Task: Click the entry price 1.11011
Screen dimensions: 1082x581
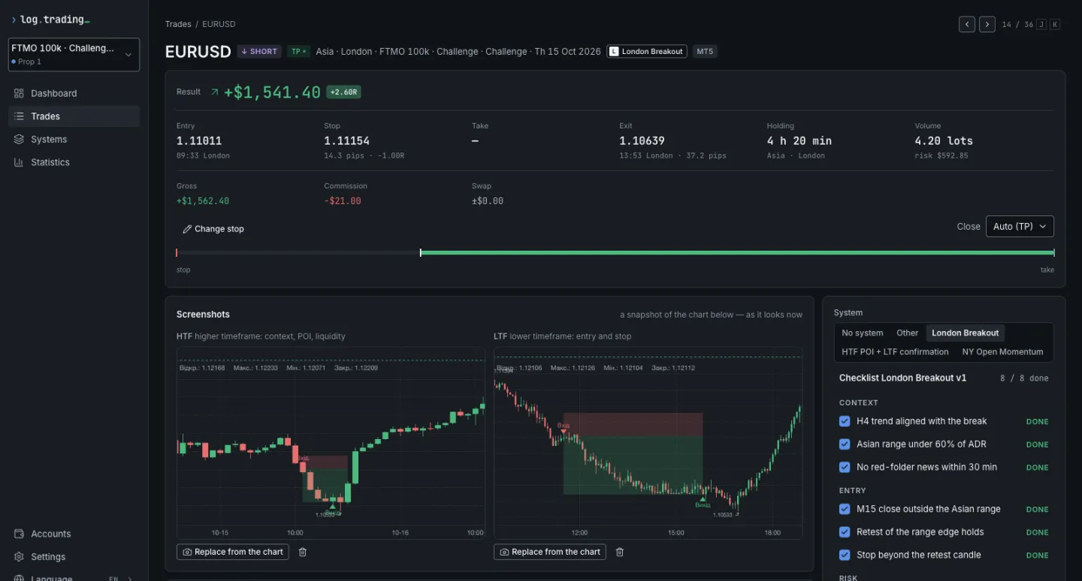Action: point(199,141)
